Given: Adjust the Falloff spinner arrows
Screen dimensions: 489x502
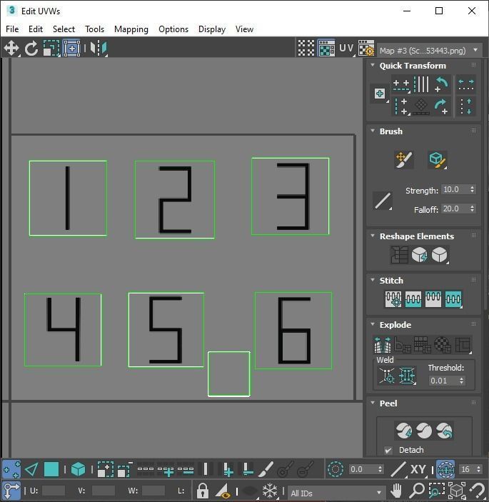Looking at the screenshot, I should 473,209.
